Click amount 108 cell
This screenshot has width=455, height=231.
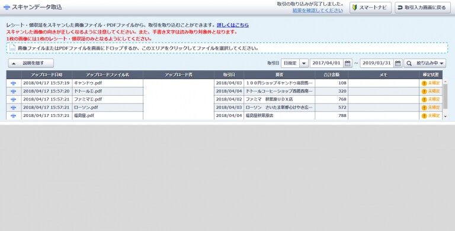pyautogui.click(x=331, y=83)
